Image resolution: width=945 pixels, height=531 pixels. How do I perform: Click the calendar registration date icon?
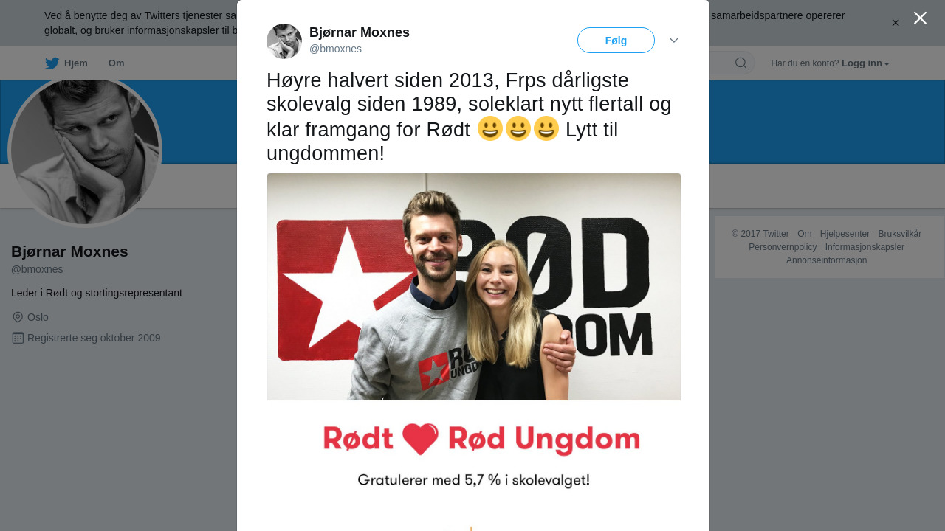point(18,338)
